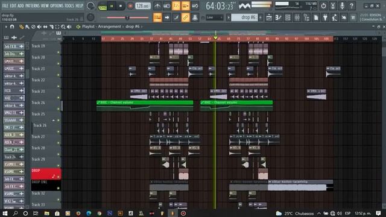Open the Line snap dropdown
Image resolution: width=386 pixels, height=217 pixels.
214,17
